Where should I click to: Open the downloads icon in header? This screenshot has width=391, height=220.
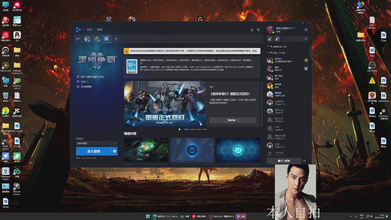(252, 30)
